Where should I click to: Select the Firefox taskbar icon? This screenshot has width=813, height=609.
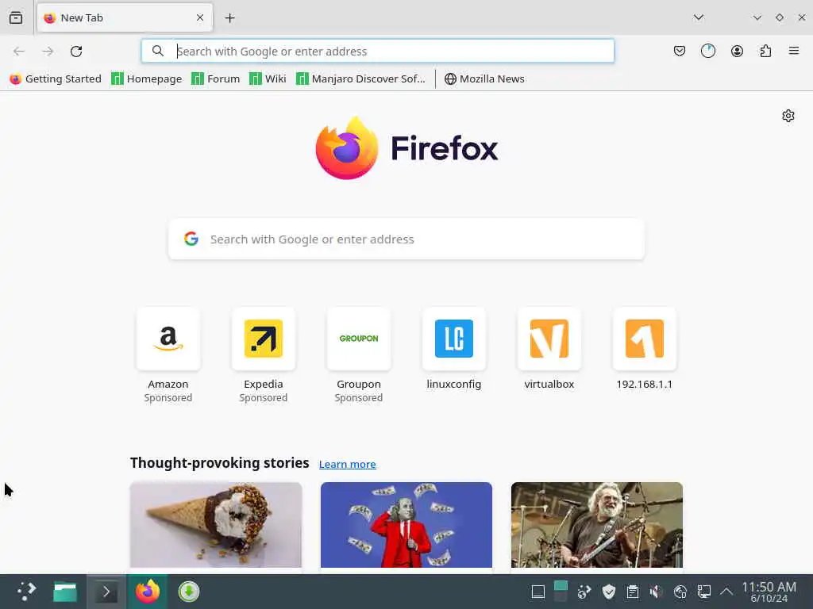pos(148,592)
